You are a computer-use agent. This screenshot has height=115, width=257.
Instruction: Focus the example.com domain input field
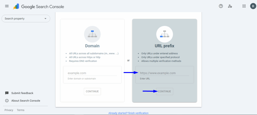click(x=92, y=73)
